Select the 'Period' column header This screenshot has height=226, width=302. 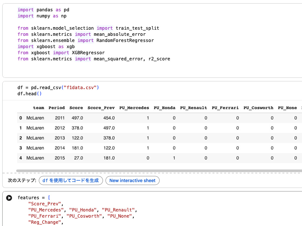(x=57, y=108)
